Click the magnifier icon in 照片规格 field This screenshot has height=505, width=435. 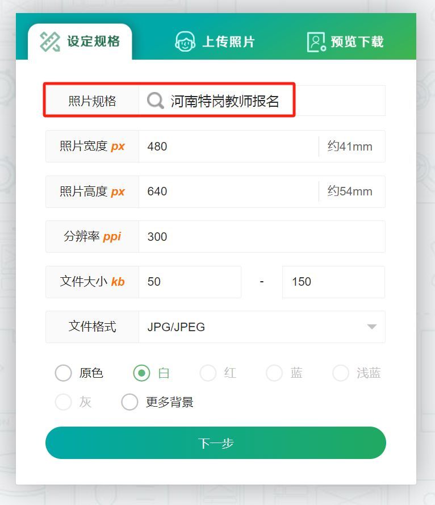coord(156,101)
